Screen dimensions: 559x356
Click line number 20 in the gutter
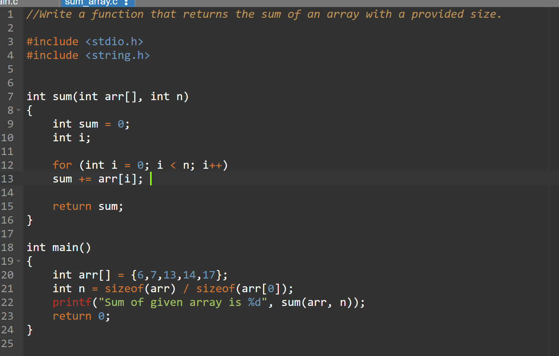(7, 275)
